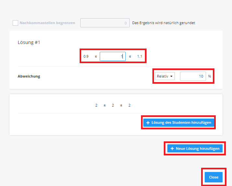Click the lower bound value 0.9
Viewport: 232px width, 186px height.
tap(86, 57)
